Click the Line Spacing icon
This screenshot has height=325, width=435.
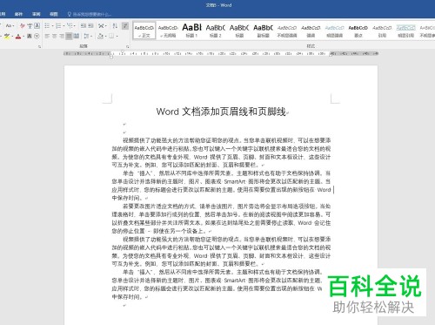[86, 37]
